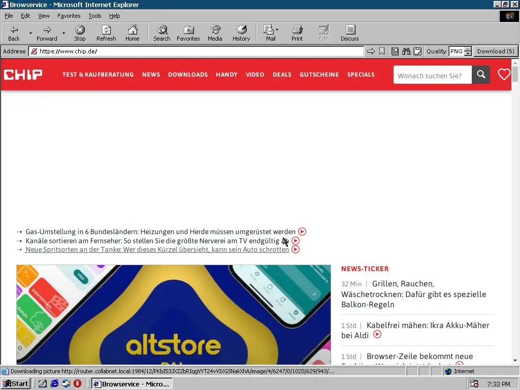Launch Opera from the quick launch bar
The width and height of the screenshot is (520, 390).
[x=78, y=384]
